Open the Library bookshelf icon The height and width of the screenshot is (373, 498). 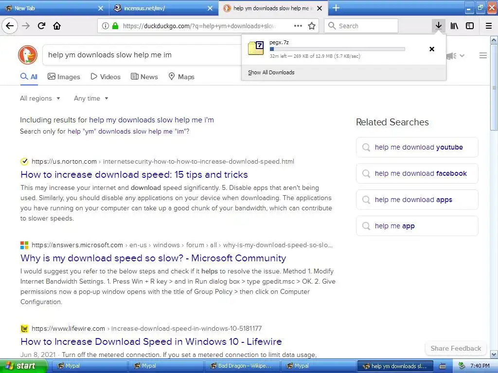pyautogui.click(x=454, y=26)
